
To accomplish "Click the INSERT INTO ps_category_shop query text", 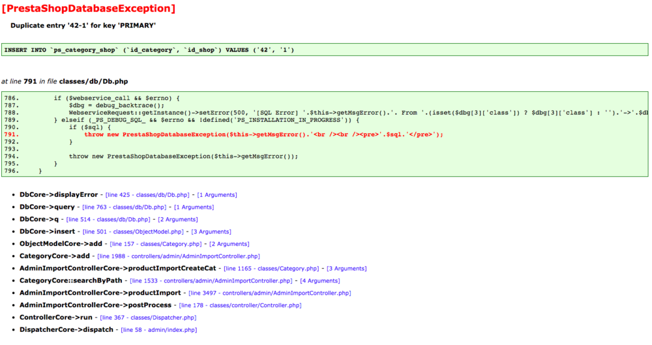I will tap(149, 50).
